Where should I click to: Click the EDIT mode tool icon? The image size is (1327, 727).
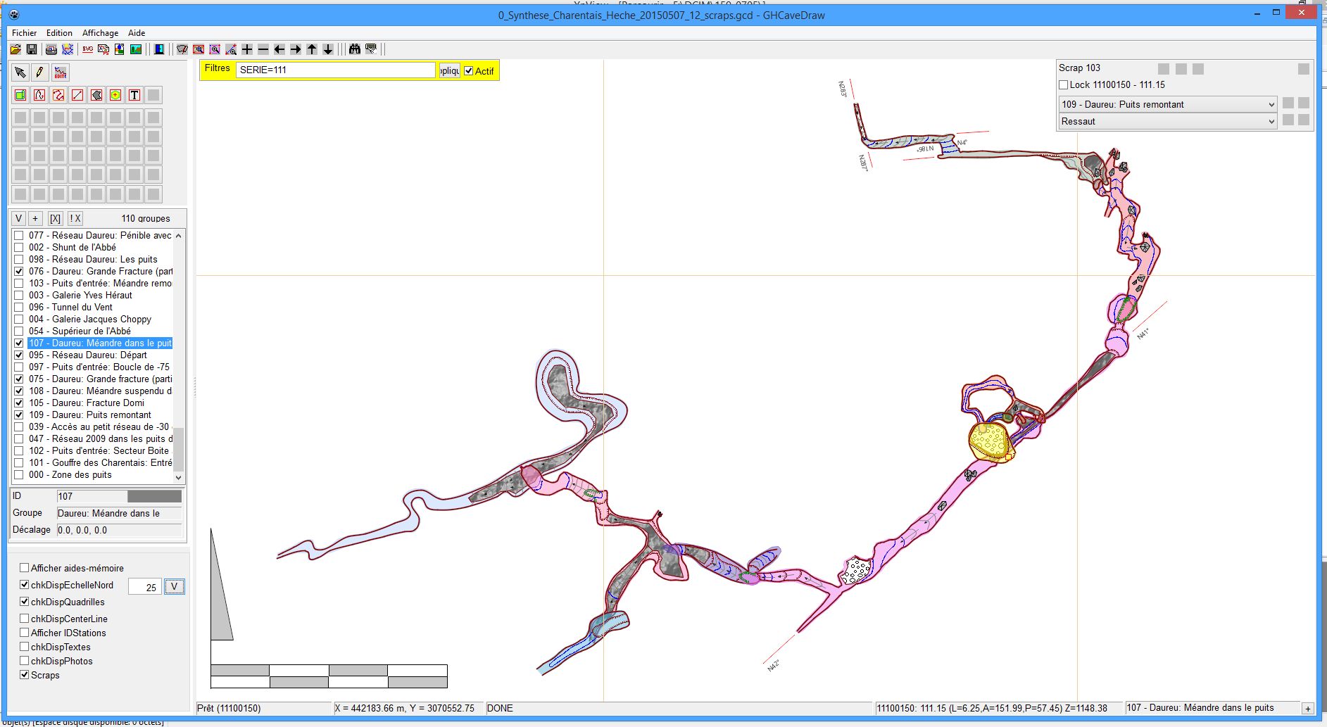[61, 72]
